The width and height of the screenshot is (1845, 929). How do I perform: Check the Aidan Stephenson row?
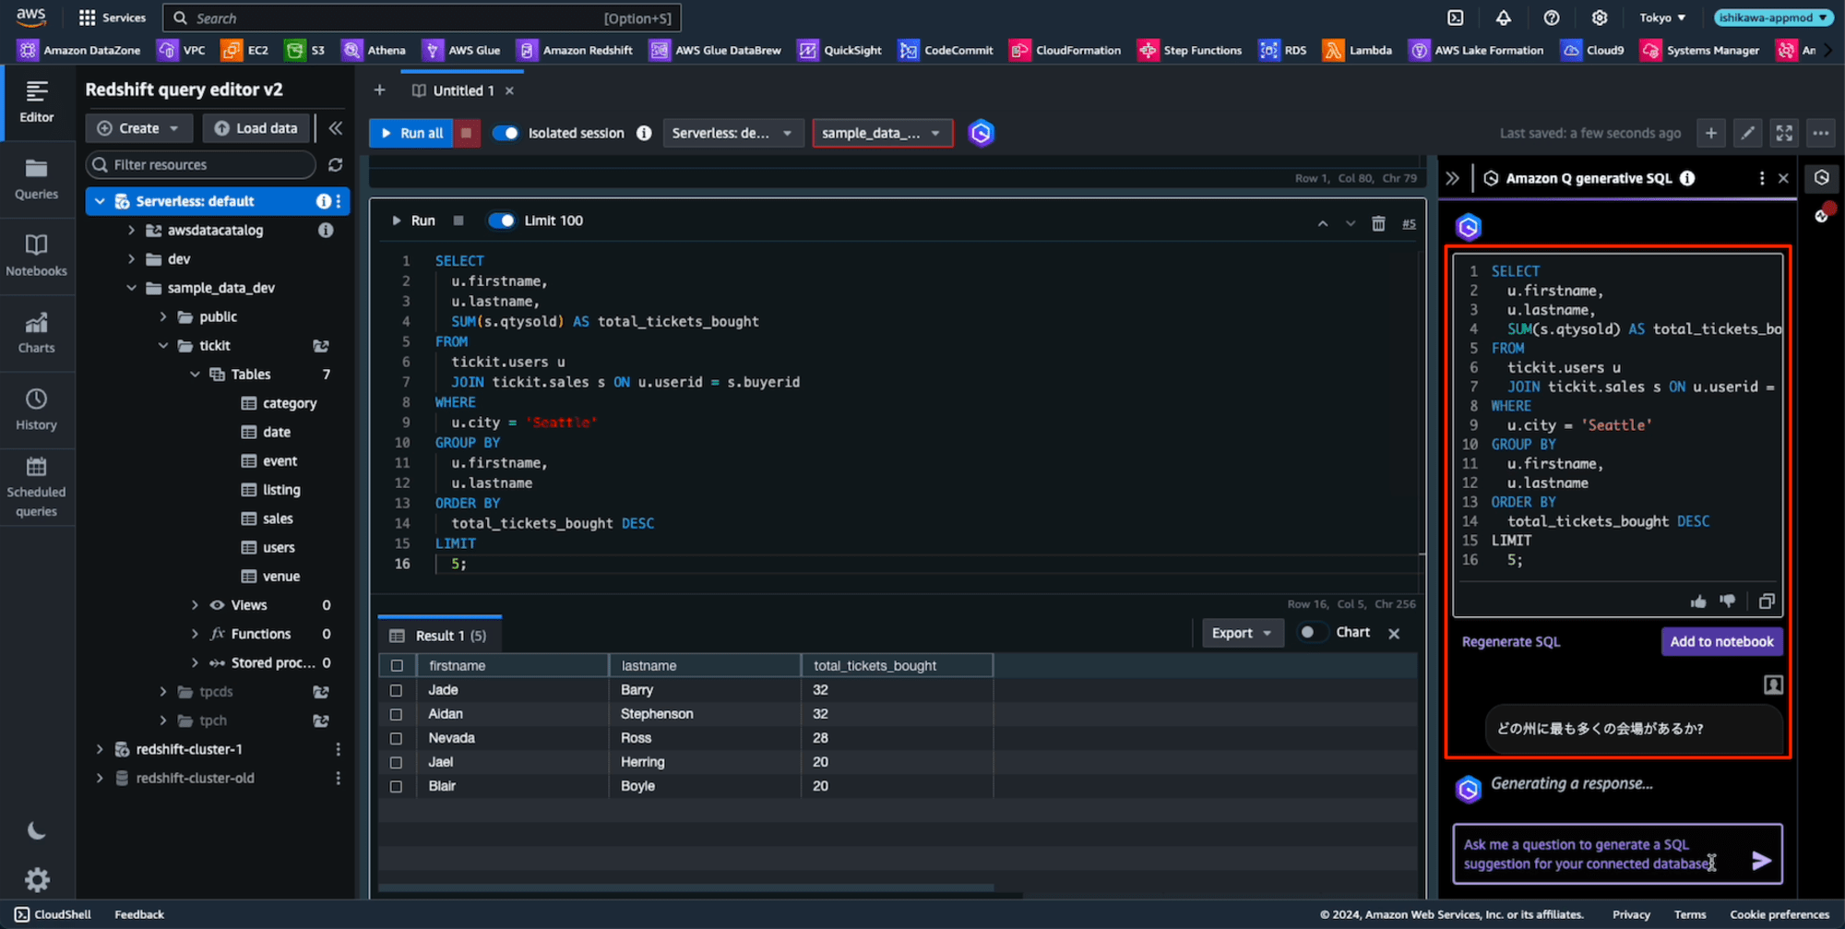tap(396, 714)
